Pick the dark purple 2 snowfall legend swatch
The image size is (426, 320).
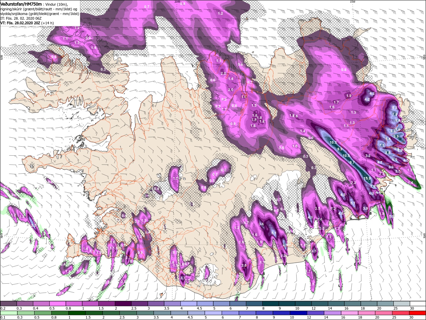123,304
